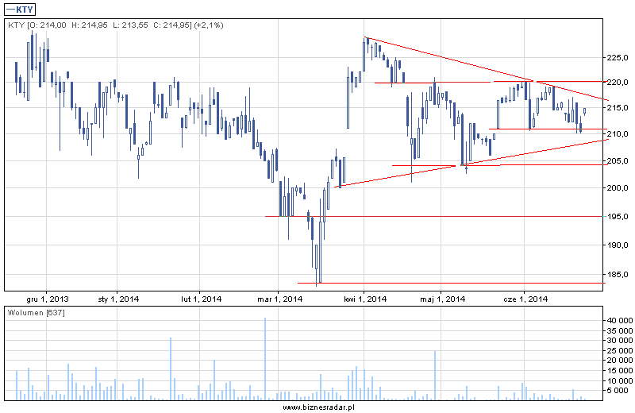Click the 205,0 price axis label

click(618, 161)
